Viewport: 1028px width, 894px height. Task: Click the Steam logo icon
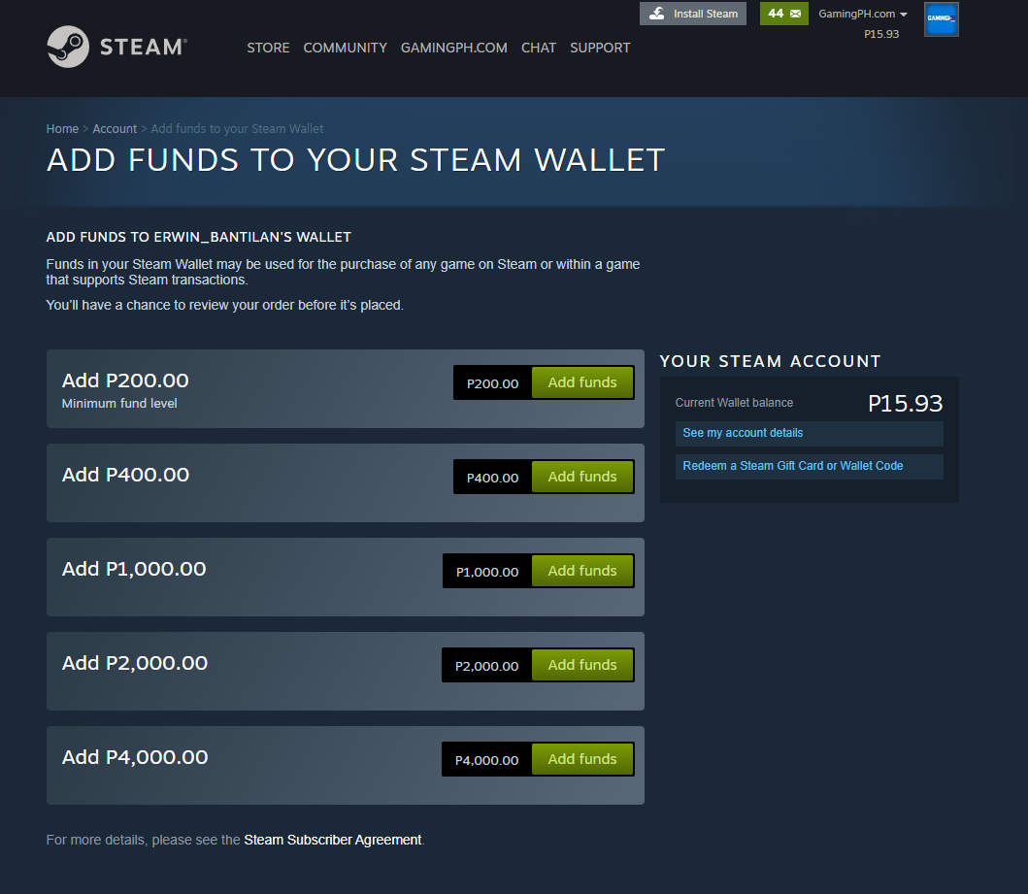point(67,45)
